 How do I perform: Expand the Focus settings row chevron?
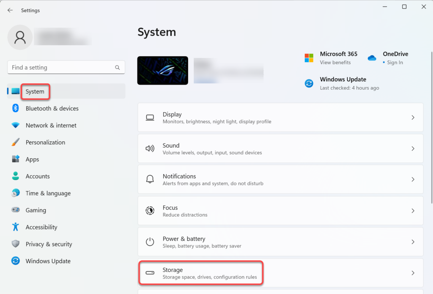[x=413, y=210]
